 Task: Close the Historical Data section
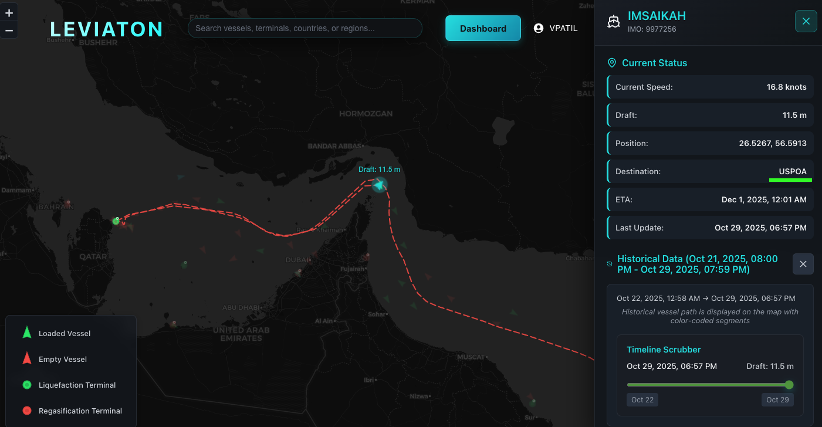pyautogui.click(x=803, y=264)
